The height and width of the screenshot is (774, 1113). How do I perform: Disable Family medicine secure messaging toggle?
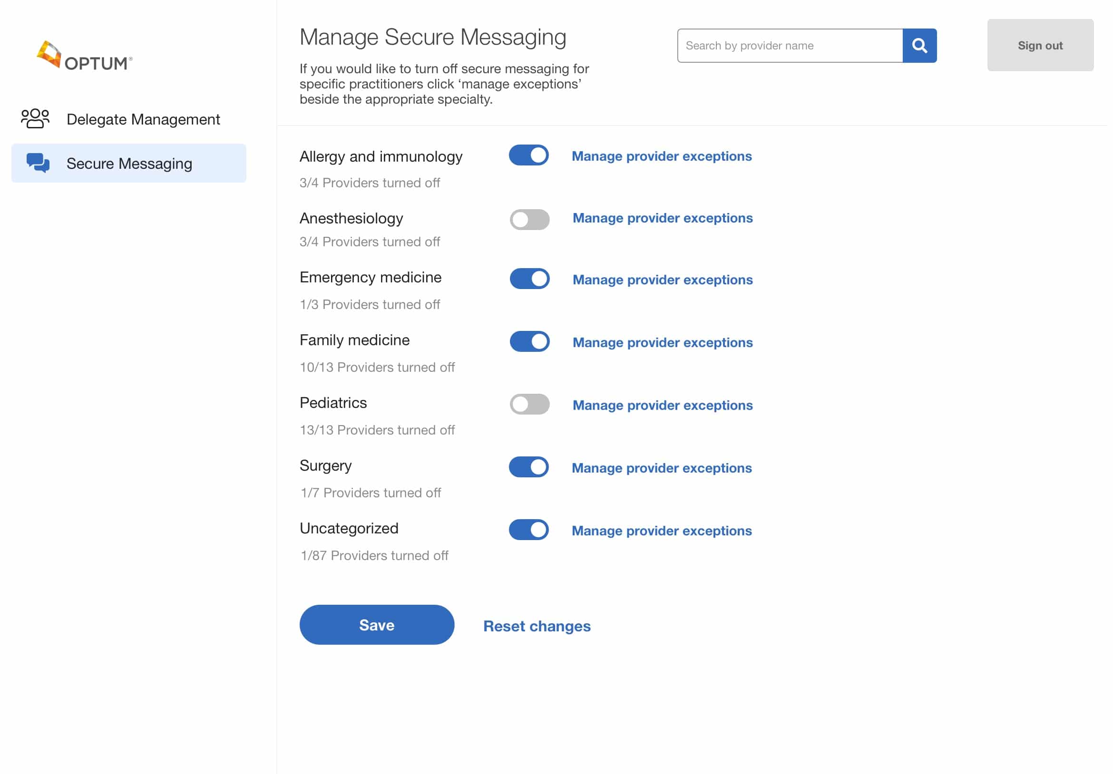529,342
